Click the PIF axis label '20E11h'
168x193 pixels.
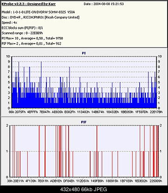[x=19, y=181]
